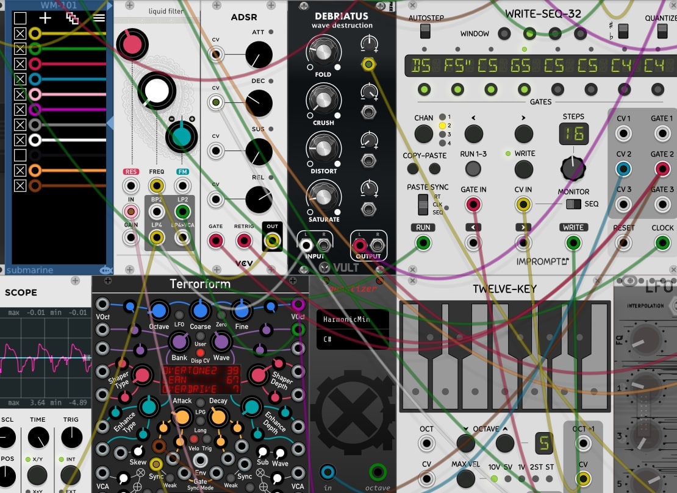
Task: Click the WM-101 duplicate squares icon
Action: click(72, 18)
